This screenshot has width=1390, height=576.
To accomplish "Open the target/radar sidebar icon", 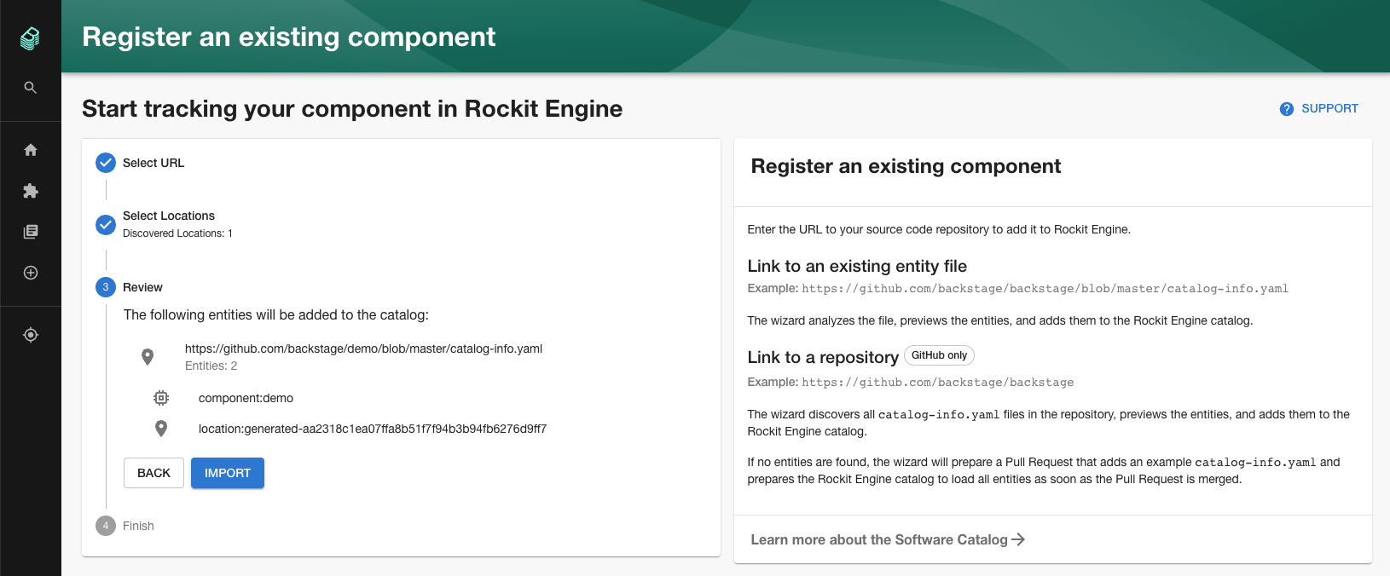I will pyautogui.click(x=31, y=335).
